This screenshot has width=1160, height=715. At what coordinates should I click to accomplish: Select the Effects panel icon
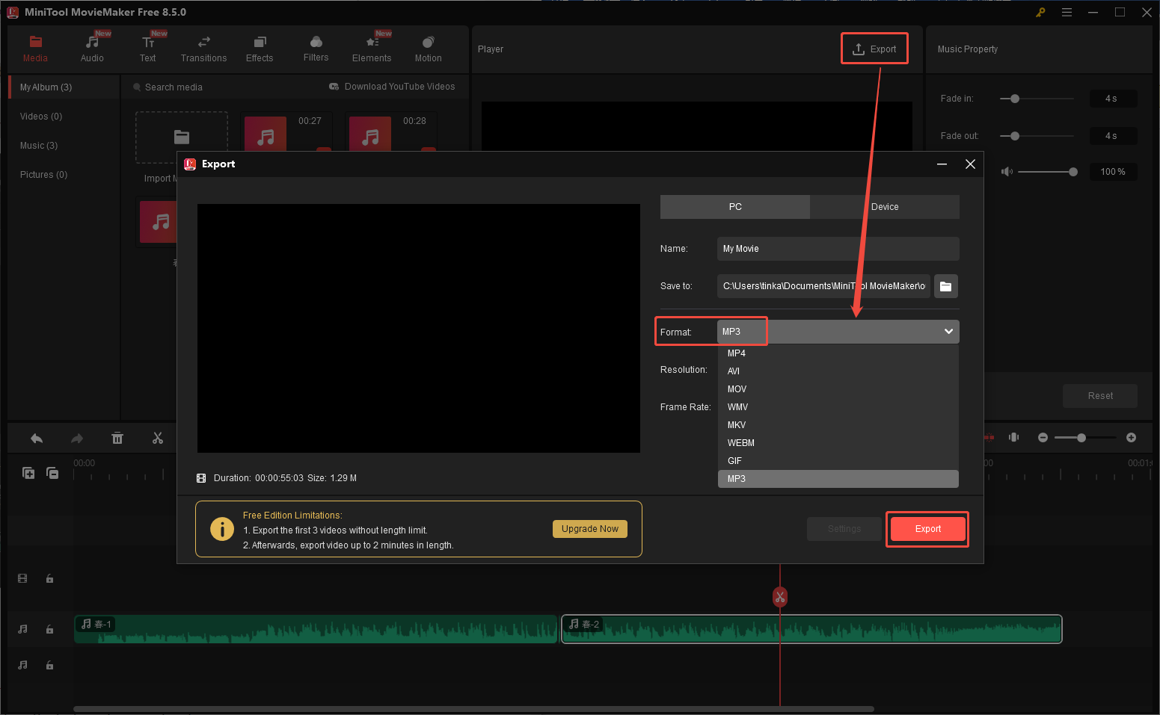pos(260,48)
